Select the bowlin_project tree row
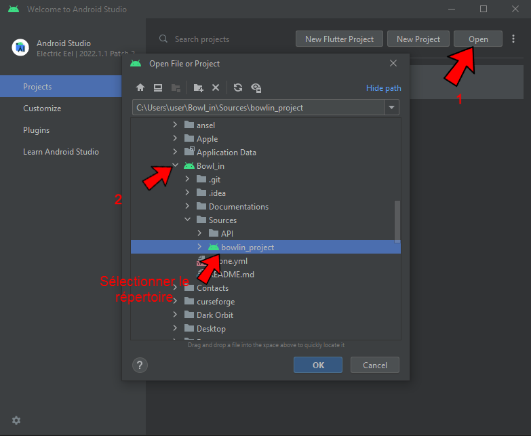531x436 pixels. click(x=266, y=247)
